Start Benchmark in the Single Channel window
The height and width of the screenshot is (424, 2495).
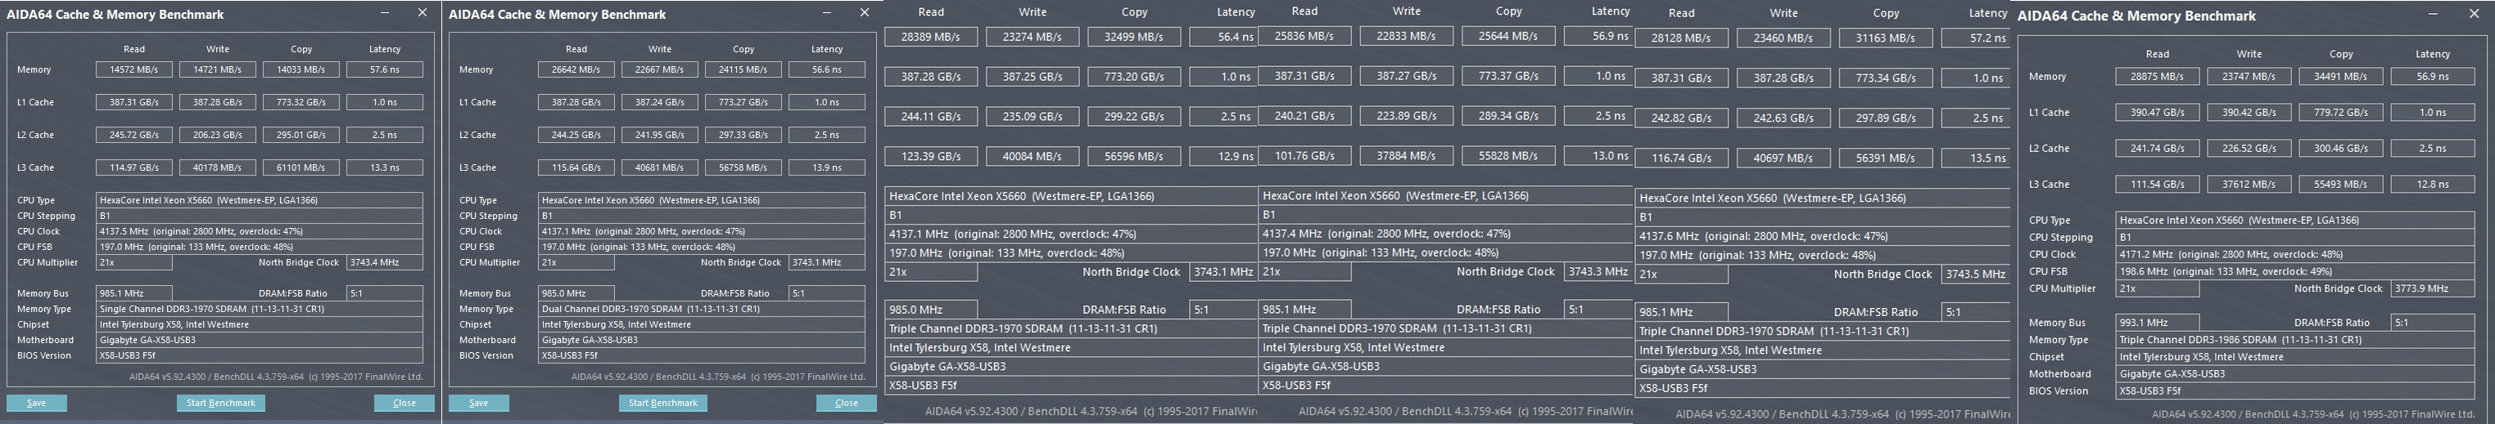(x=221, y=403)
